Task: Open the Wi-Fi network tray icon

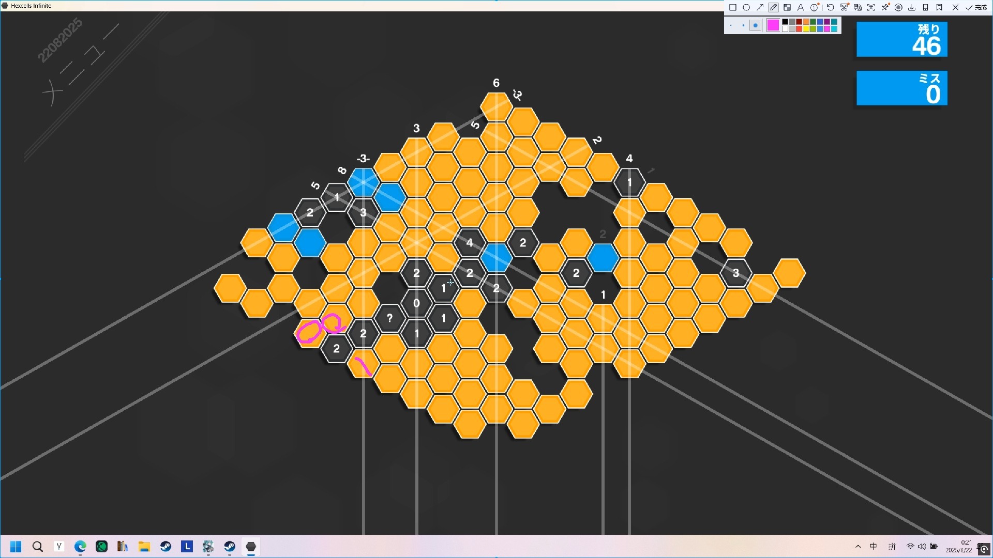Action: (910, 547)
